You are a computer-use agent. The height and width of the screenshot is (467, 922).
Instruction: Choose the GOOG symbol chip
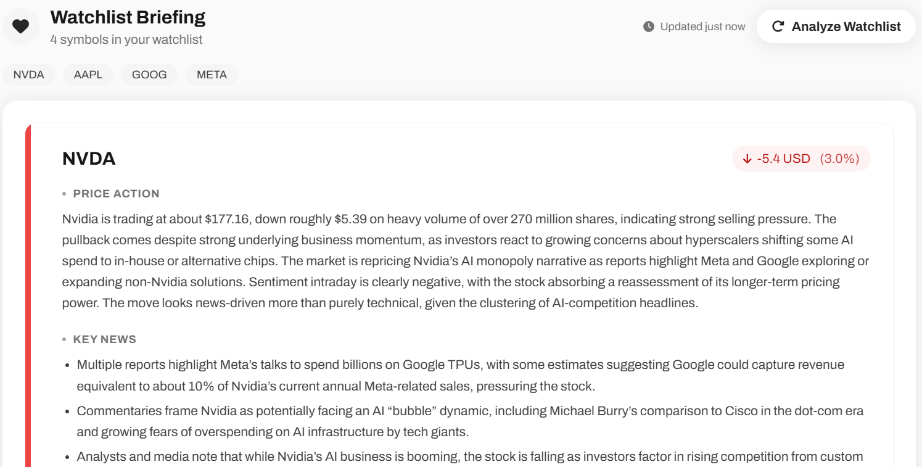(149, 75)
